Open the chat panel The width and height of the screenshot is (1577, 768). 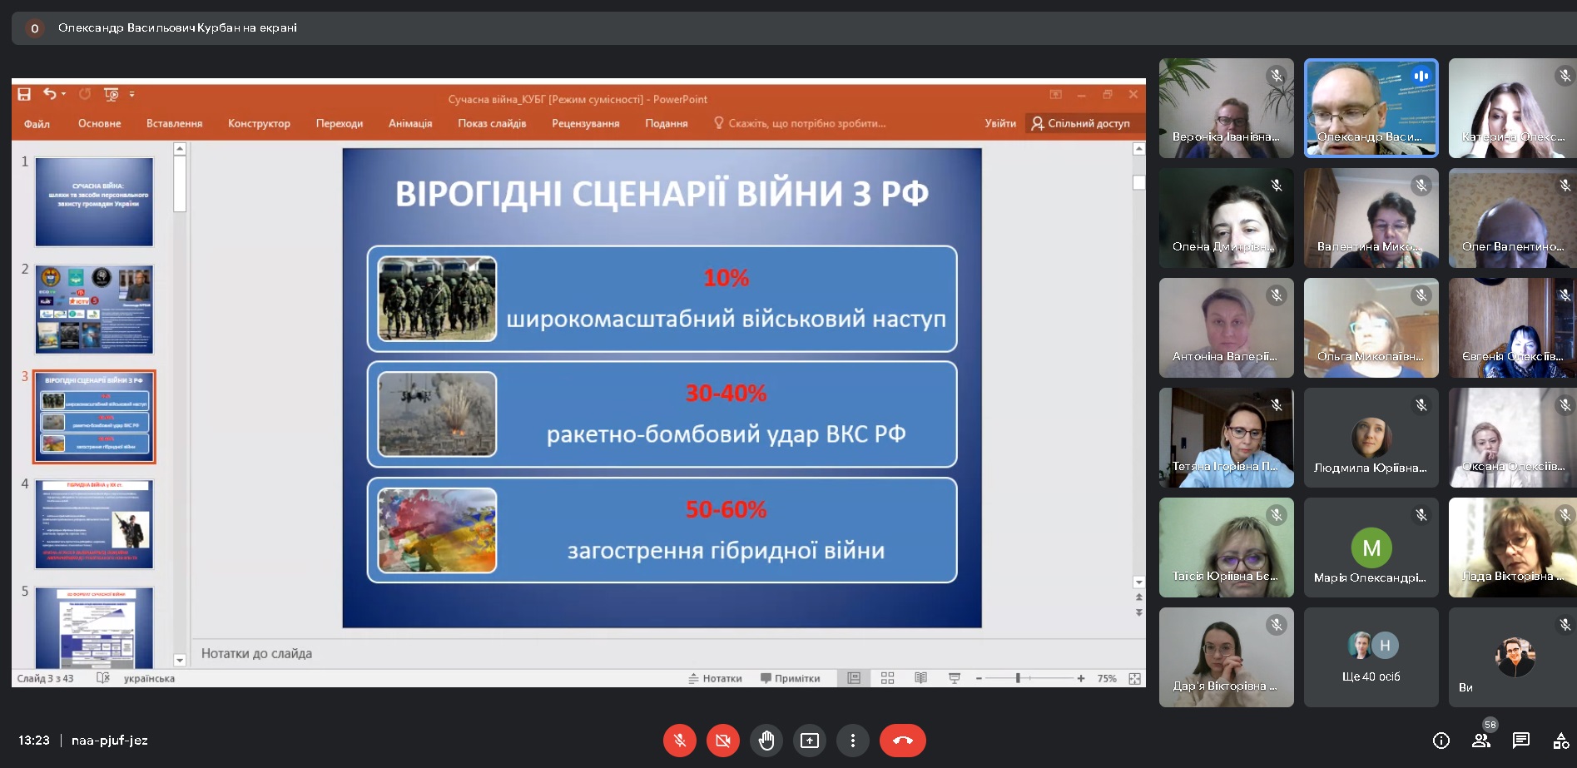[1521, 741]
